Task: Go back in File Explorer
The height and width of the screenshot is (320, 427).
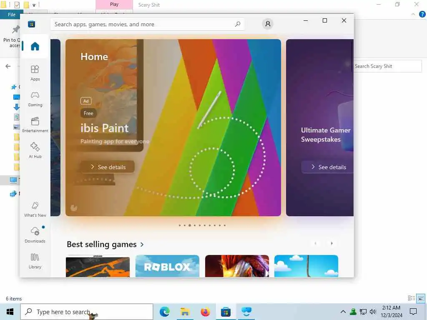Action: 8,66
